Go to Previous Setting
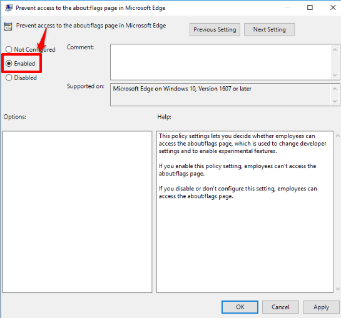This screenshot has width=341, height=318. click(215, 29)
